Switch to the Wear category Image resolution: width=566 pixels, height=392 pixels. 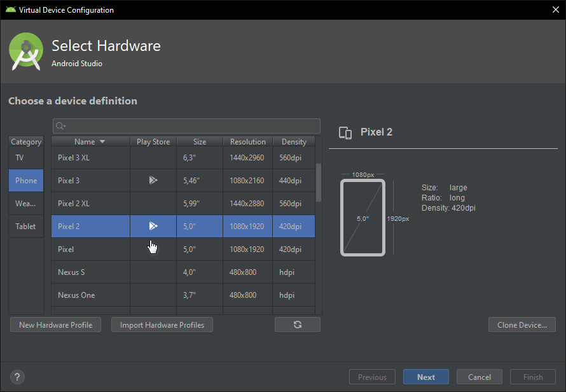26,204
